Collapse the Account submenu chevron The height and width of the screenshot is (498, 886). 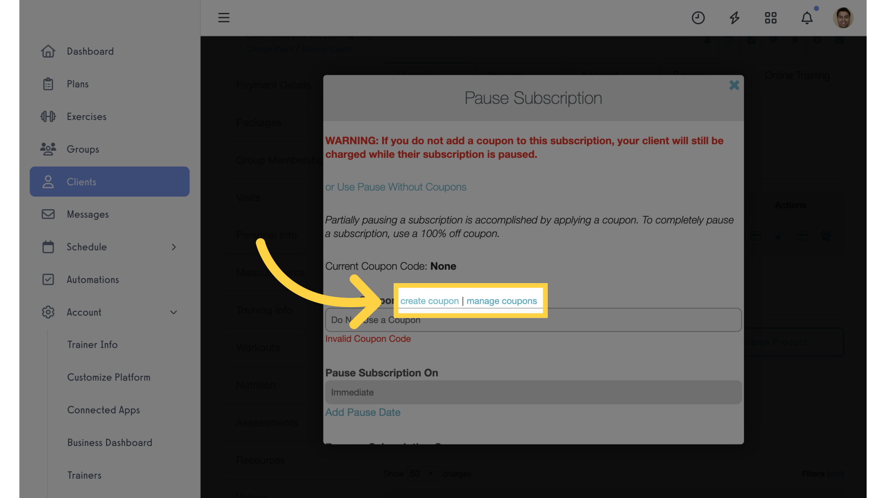click(174, 312)
